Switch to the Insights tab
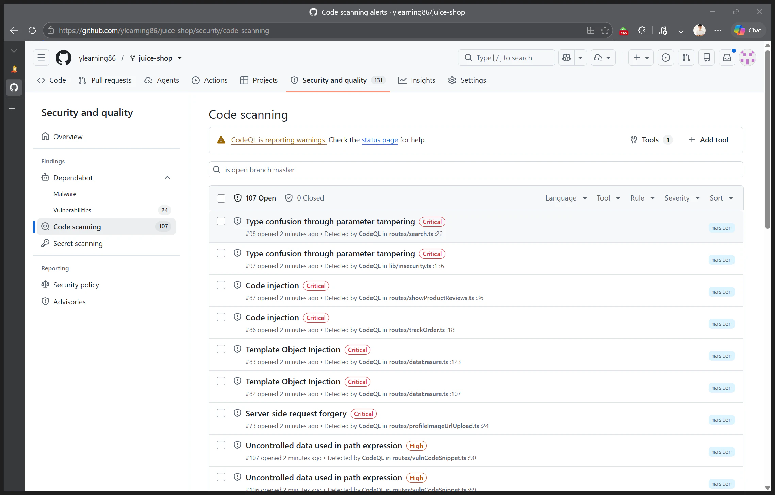The height and width of the screenshot is (495, 775). click(x=417, y=80)
